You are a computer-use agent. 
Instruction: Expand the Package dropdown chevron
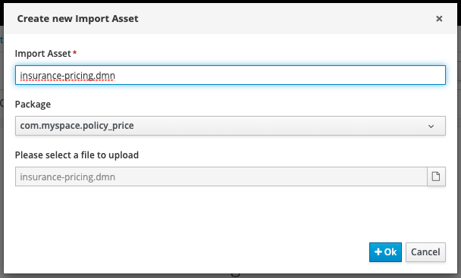pyautogui.click(x=431, y=127)
